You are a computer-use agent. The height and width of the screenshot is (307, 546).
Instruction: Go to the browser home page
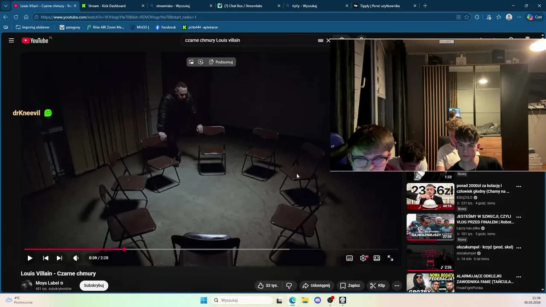pyautogui.click(x=26, y=17)
